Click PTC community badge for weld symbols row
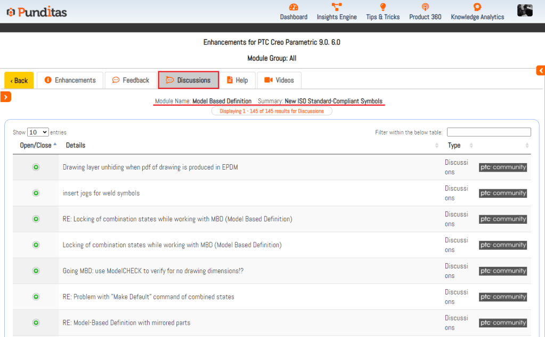This screenshot has width=545, height=337. click(502, 193)
